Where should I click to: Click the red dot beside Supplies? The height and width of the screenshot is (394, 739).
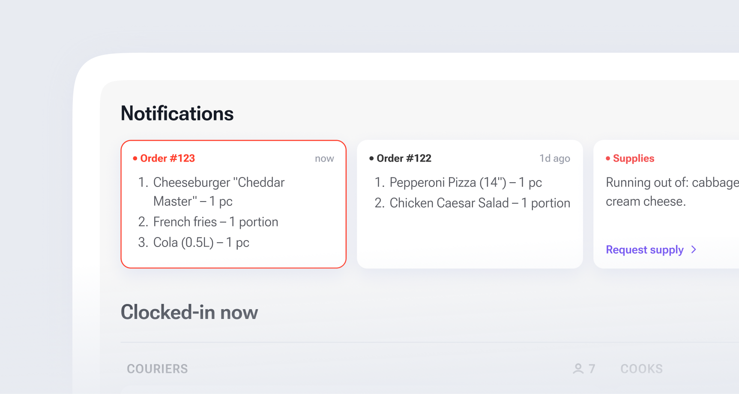608,159
